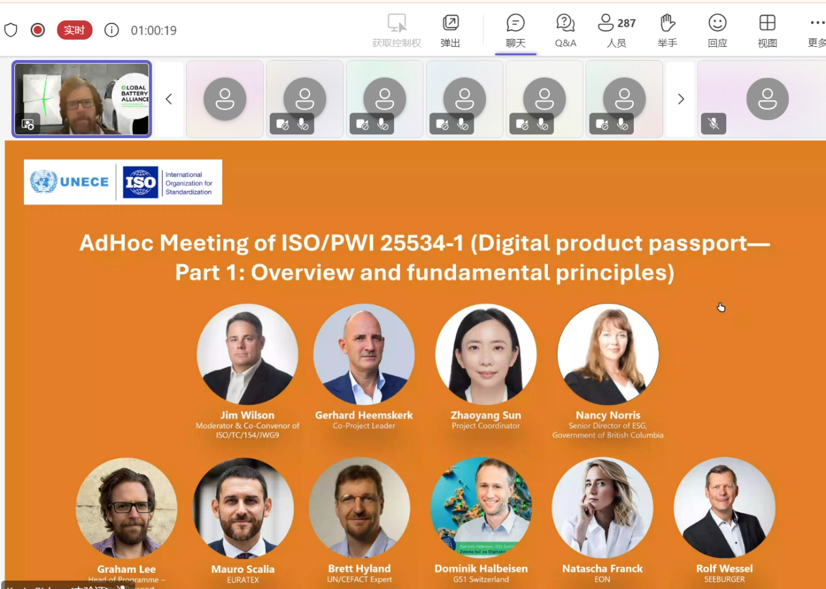Click the shield security icon
826x589 pixels.
(10, 30)
